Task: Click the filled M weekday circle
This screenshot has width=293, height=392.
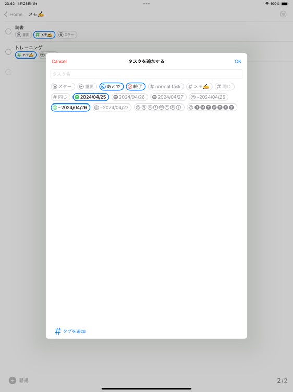Action: [x=203, y=108]
